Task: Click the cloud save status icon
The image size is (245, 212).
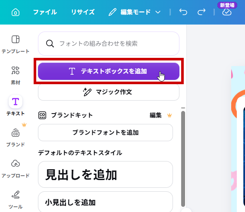Action: click(x=227, y=12)
